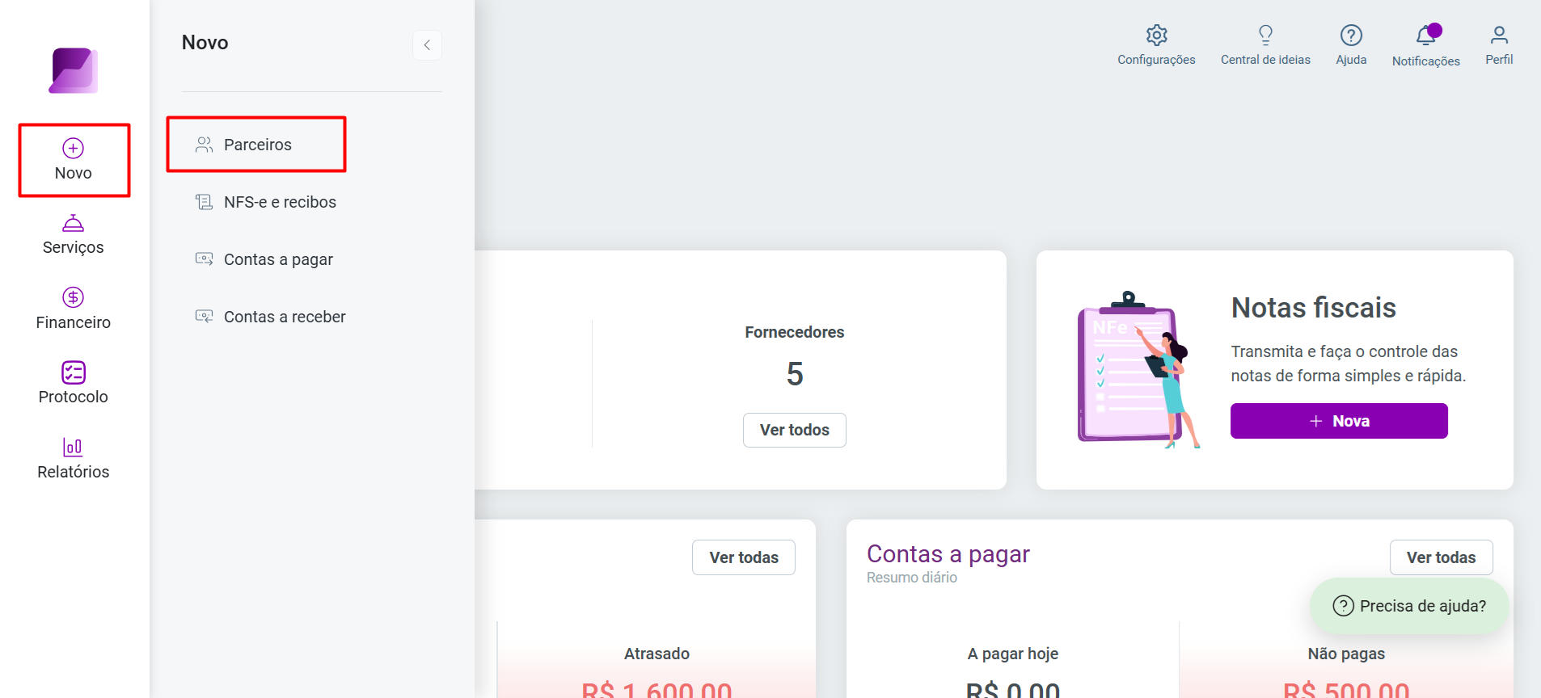Click the Não pagas label
The width and height of the screenshot is (1541, 698).
pos(1346,654)
